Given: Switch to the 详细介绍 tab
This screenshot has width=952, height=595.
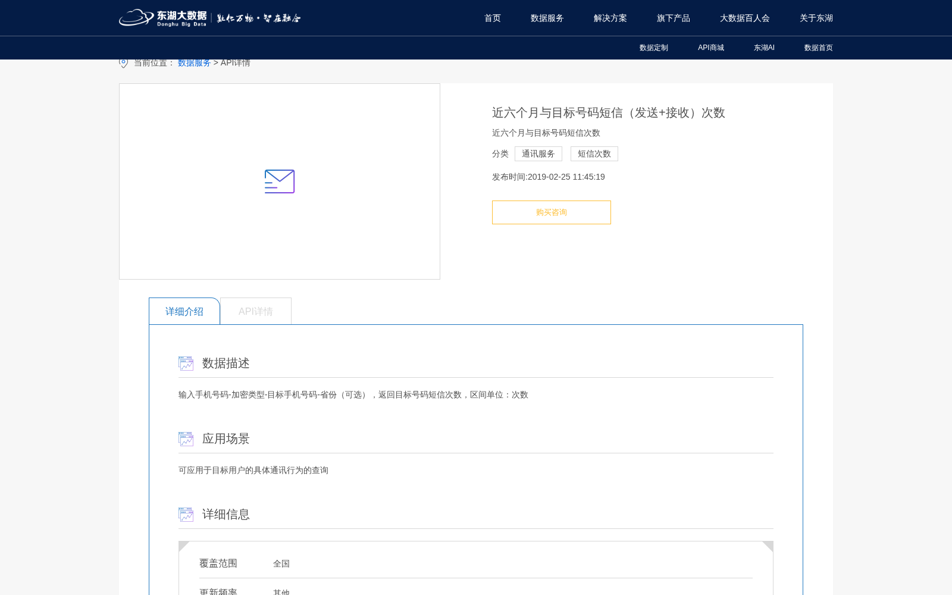Looking at the screenshot, I should tap(184, 311).
